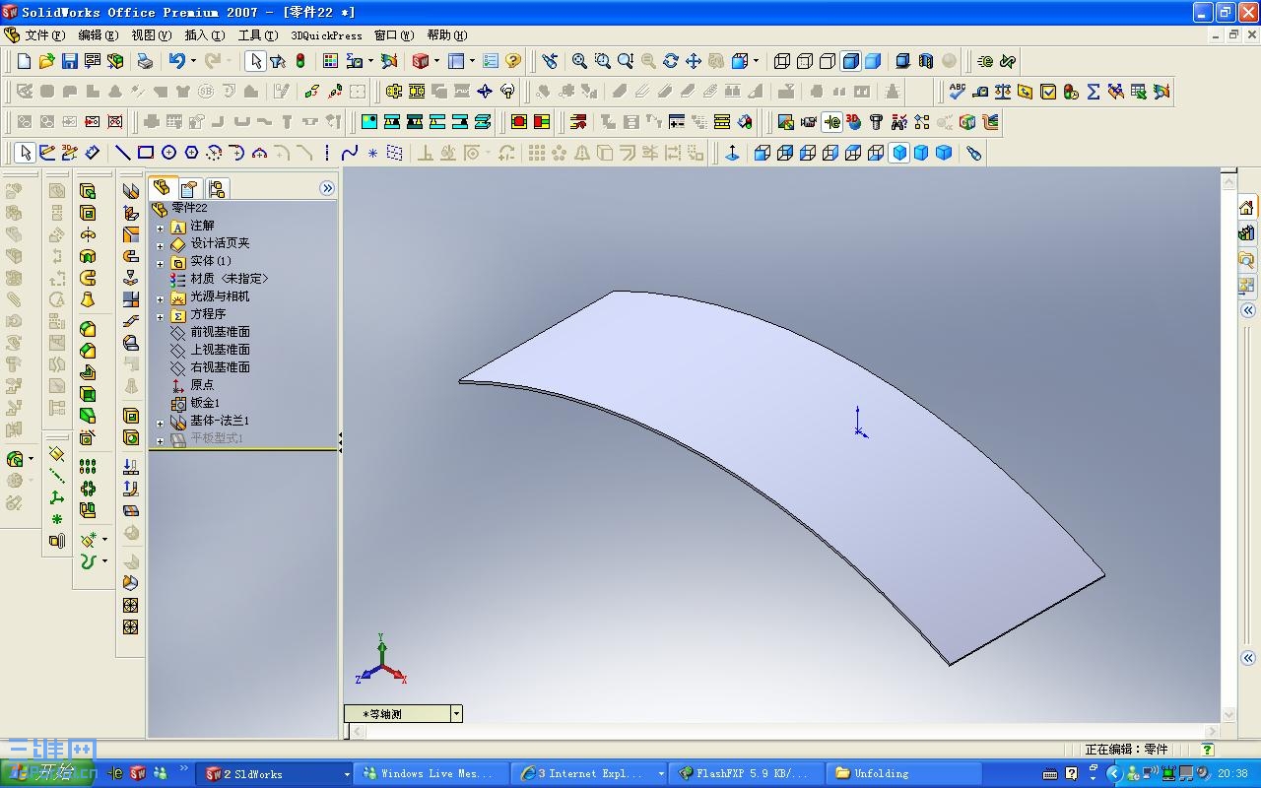Open SolidWorks Resources home icon in task pane
The width and height of the screenshot is (1261, 788).
[x=1247, y=208]
